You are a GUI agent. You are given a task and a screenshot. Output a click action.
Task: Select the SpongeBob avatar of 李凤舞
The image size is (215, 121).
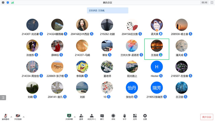click(82, 67)
